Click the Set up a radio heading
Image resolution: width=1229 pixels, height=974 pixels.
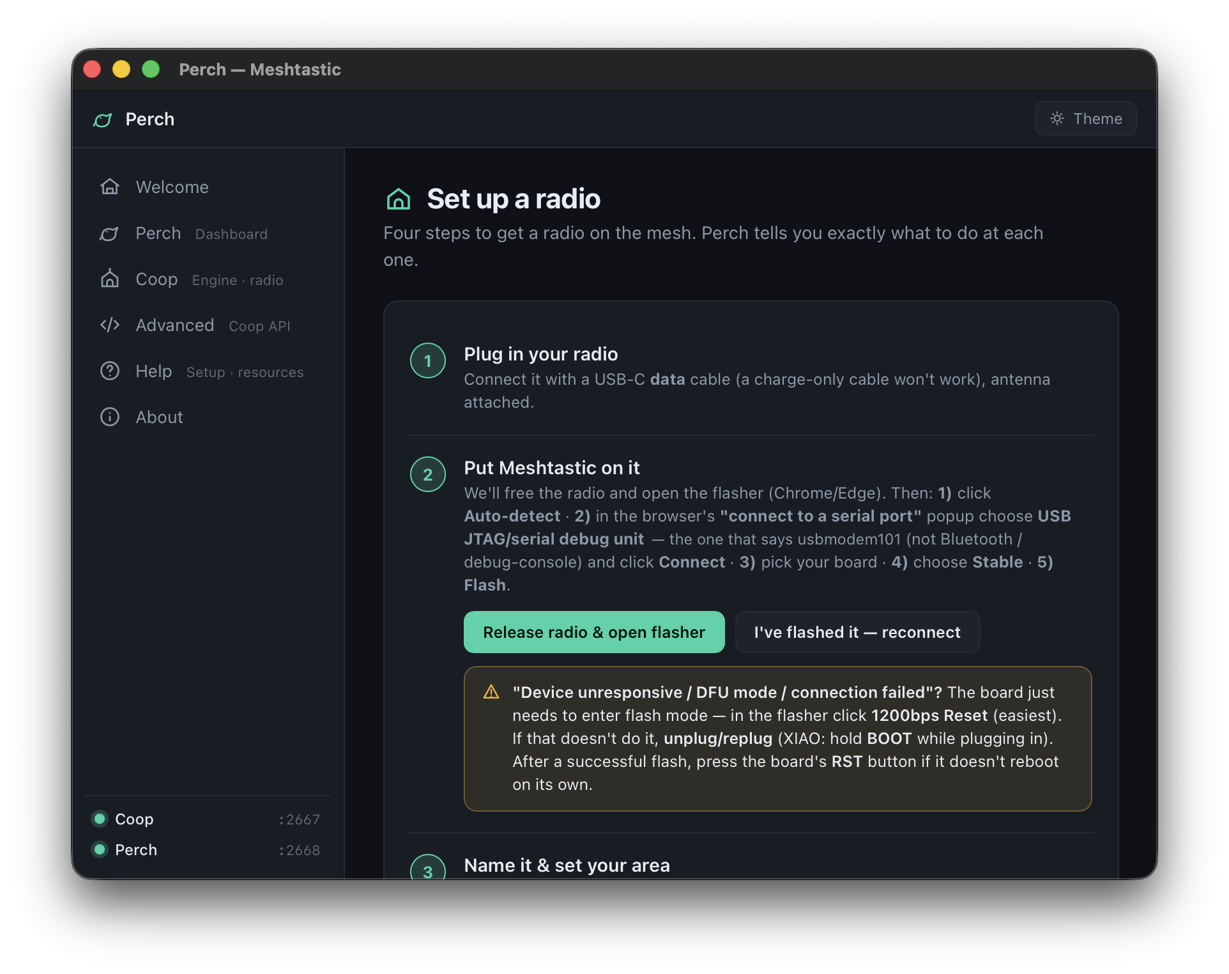(514, 199)
